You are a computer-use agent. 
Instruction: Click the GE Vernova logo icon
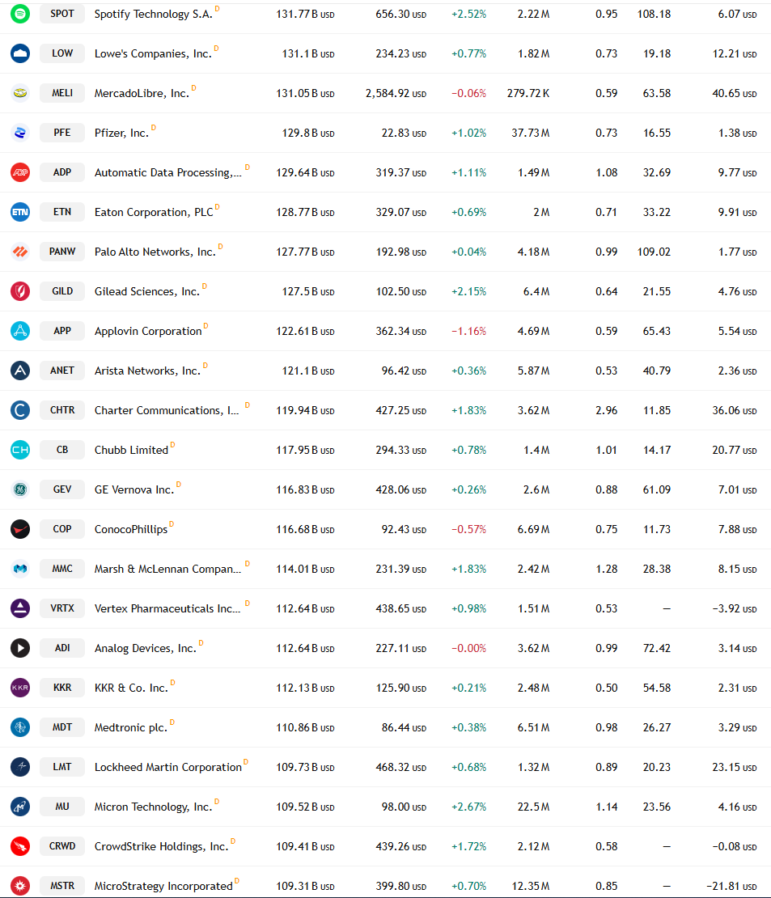pos(20,489)
